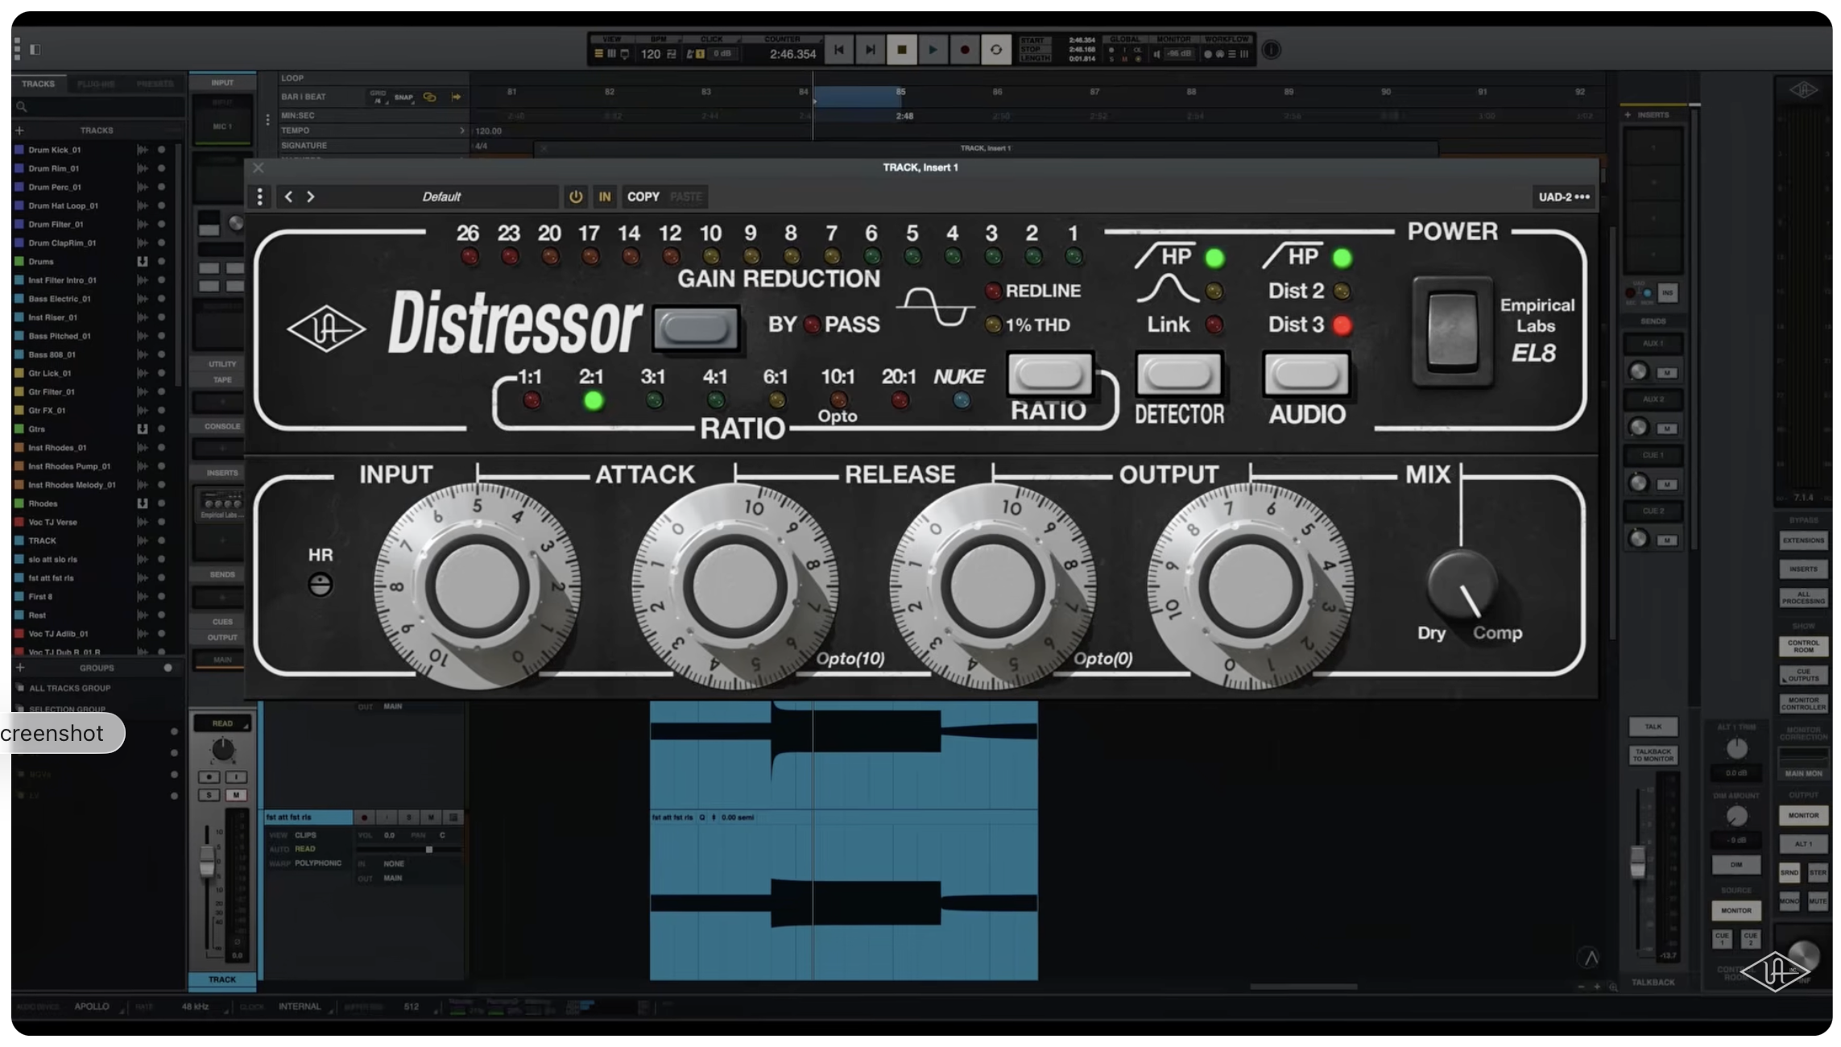The height and width of the screenshot is (1047, 1841).
Task: Toggle visibility dot for Voc TJ Verse
Action: point(161,522)
